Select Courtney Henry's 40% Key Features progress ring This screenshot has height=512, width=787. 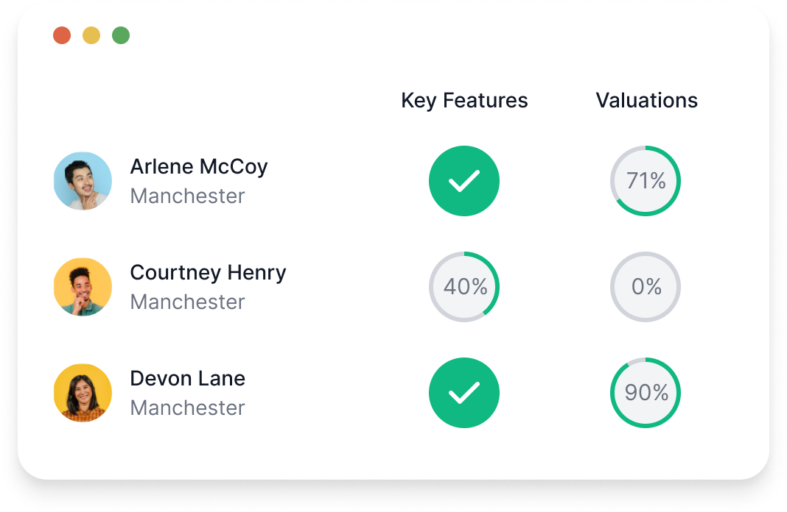pos(464,287)
